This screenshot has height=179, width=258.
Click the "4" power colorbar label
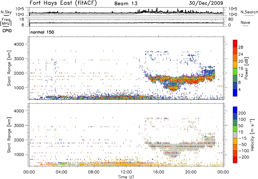point(239,89)
